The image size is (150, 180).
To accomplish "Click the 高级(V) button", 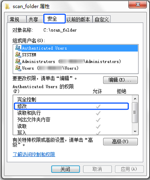I will tap(121, 142).
